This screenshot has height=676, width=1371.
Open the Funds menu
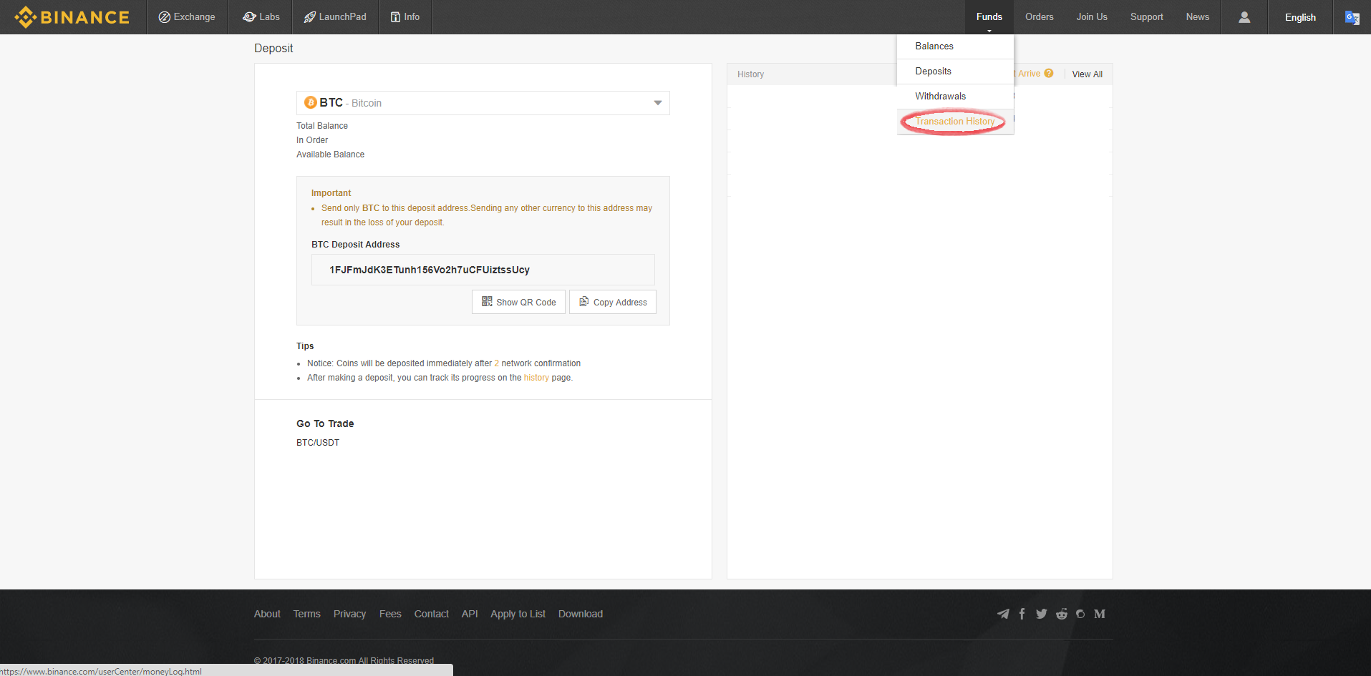(x=989, y=17)
